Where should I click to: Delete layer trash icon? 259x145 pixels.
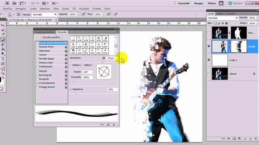[x=256, y=139]
